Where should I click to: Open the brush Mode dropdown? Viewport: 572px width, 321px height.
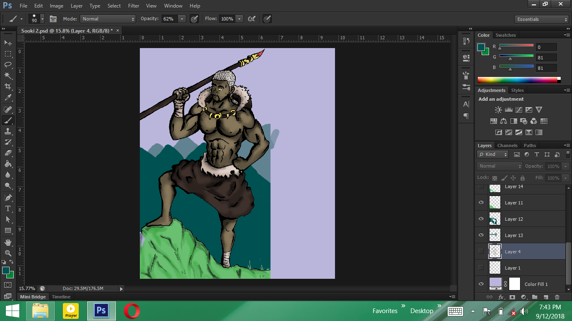pos(108,19)
